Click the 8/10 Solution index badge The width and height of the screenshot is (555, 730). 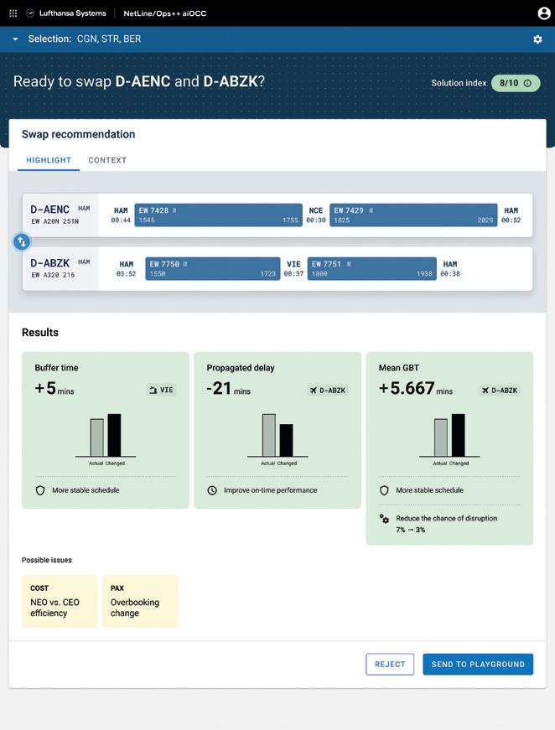516,83
